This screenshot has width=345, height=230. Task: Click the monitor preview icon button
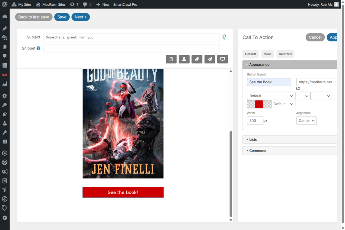coord(222,59)
